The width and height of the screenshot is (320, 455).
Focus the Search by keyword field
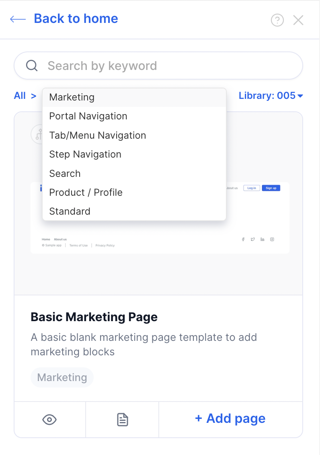click(169, 66)
